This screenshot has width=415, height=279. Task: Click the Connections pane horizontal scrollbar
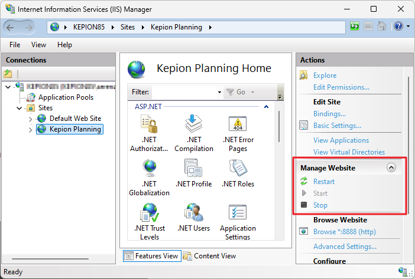[x=50, y=259]
